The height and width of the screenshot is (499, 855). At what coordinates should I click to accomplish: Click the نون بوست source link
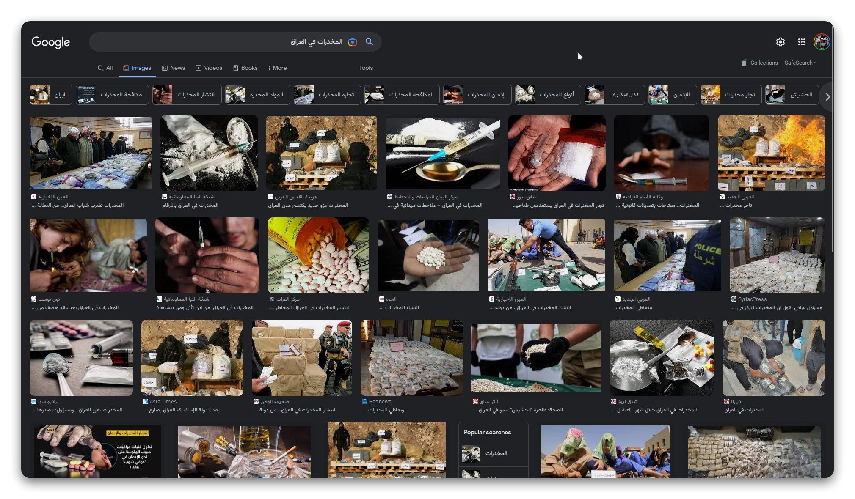click(45, 299)
